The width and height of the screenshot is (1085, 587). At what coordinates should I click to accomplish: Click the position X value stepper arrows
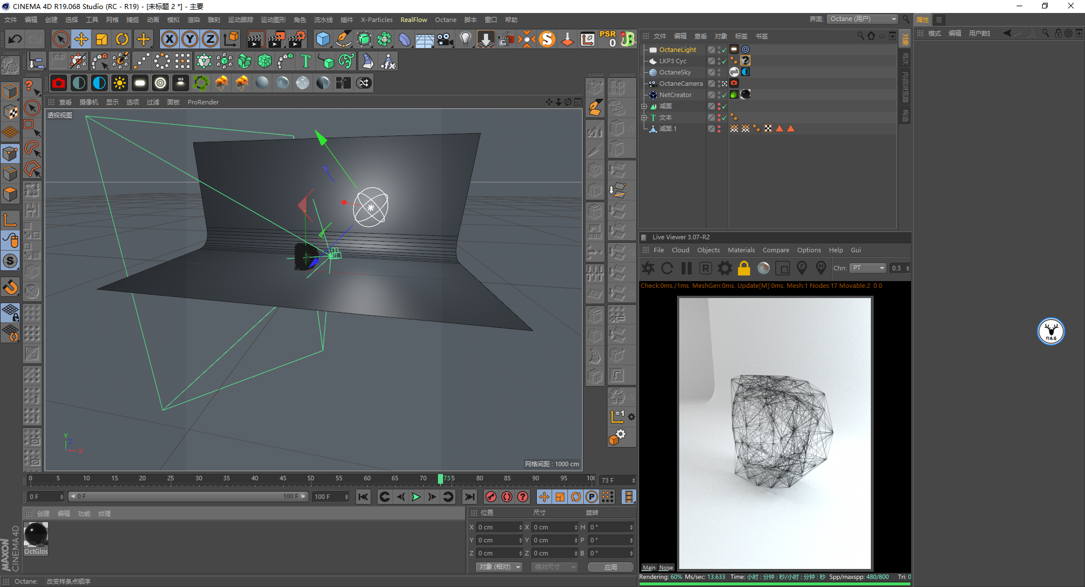point(520,527)
